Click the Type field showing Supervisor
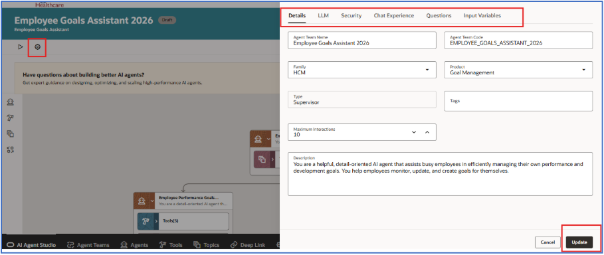The width and height of the screenshot is (604, 255). point(362,100)
